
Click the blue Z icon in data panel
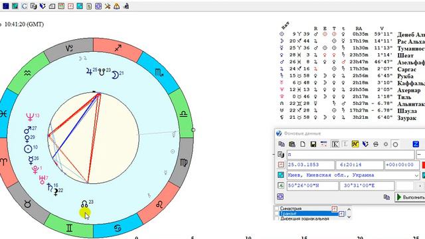(416, 144)
